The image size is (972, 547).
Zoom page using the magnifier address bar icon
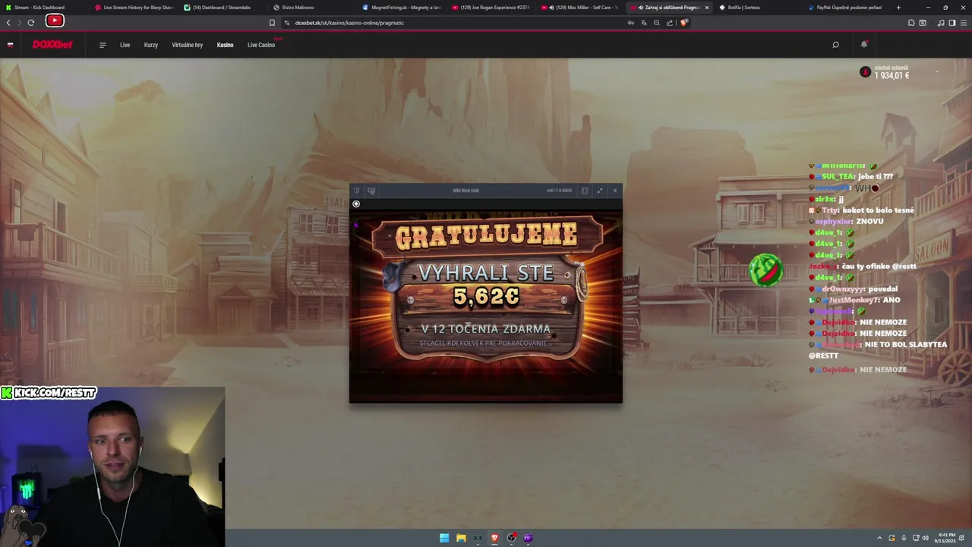pyautogui.click(x=656, y=23)
